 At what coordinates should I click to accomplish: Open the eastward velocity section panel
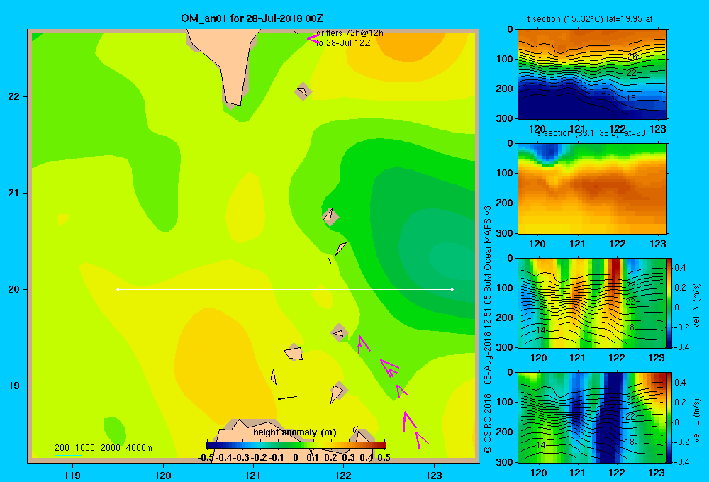[592, 417]
